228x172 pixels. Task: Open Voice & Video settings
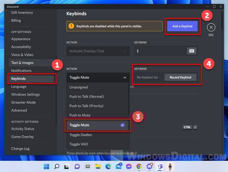tap(22, 55)
